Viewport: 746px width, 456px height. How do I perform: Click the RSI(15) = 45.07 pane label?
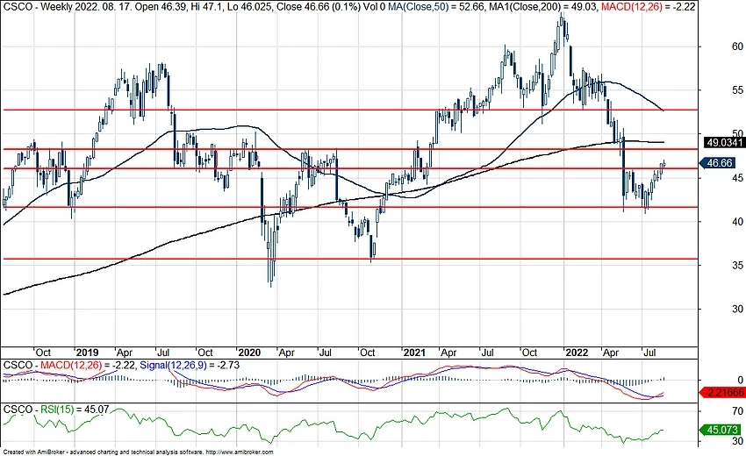74,409
